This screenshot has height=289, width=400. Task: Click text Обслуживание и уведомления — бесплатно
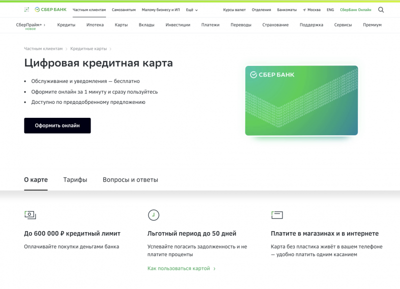(85, 81)
